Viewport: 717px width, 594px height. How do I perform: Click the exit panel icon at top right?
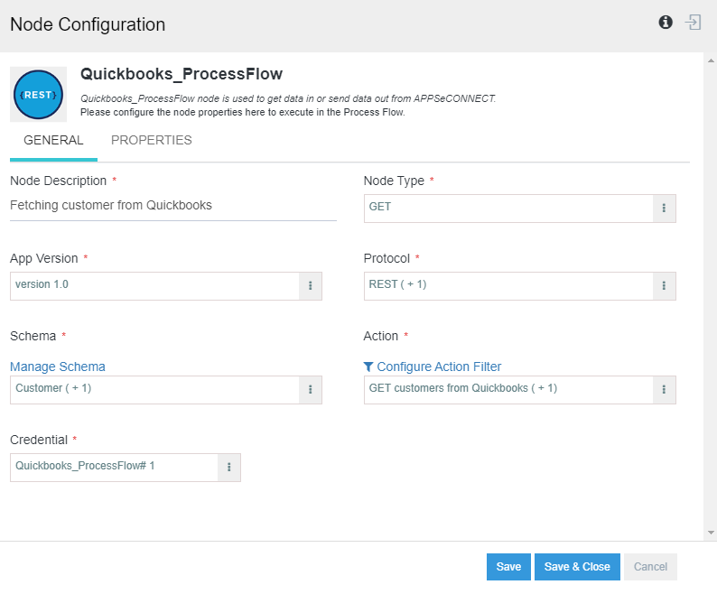click(694, 23)
